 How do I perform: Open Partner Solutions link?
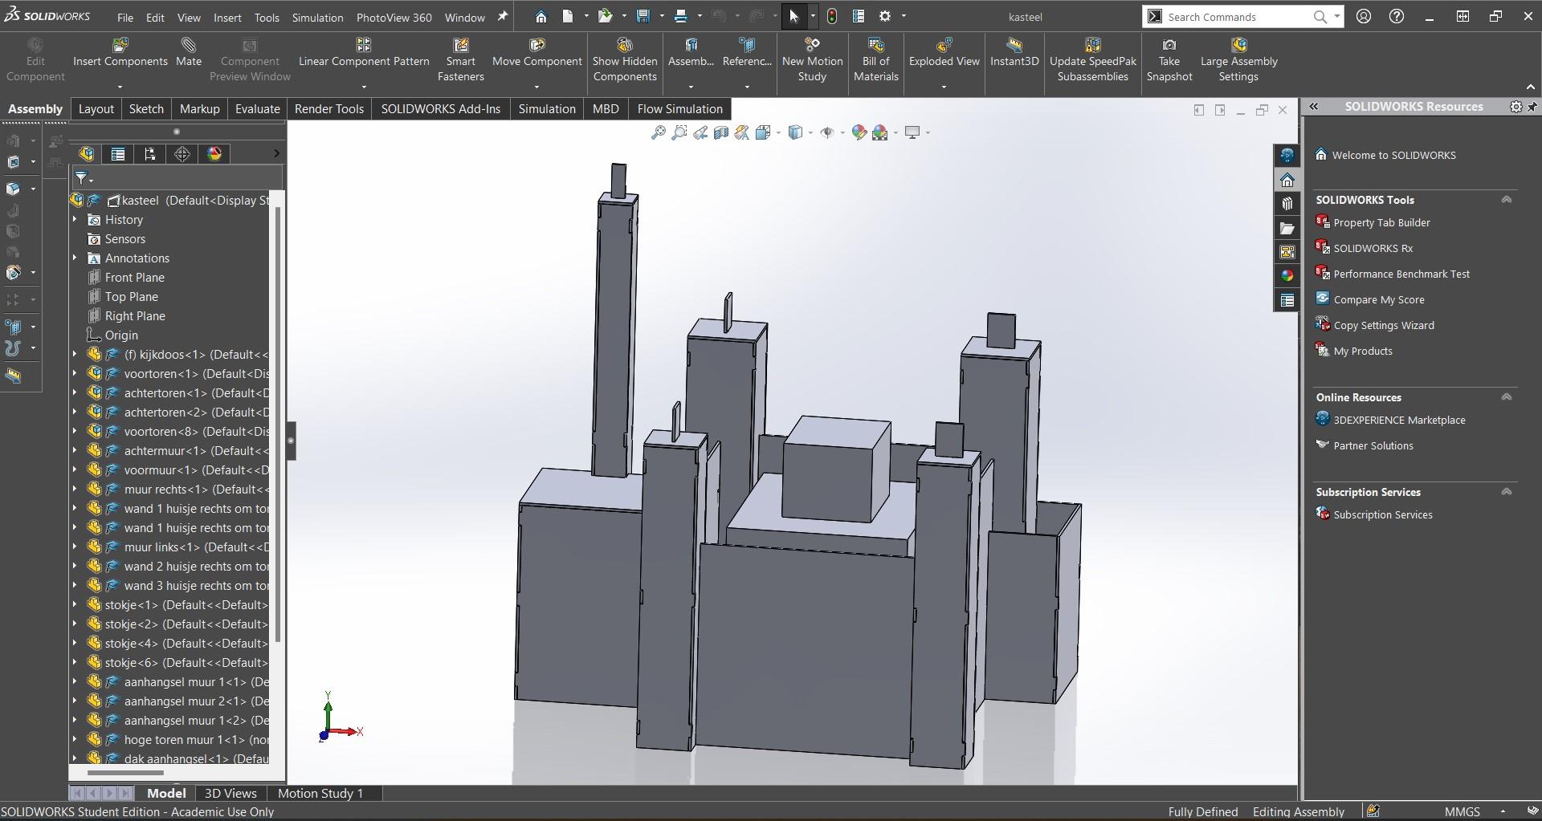coord(1373,445)
